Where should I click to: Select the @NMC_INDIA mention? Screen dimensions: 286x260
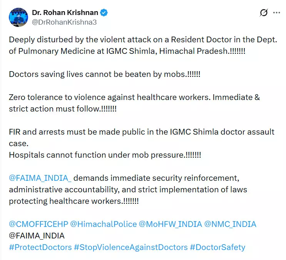[x=230, y=224]
